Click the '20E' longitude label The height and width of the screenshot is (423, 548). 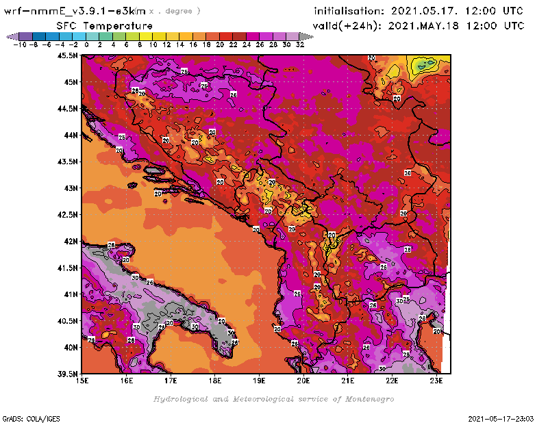pyautogui.click(x=303, y=381)
